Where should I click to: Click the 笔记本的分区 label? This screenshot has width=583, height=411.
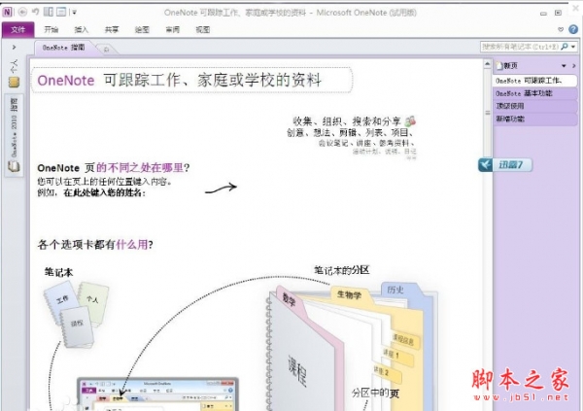pyautogui.click(x=342, y=270)
